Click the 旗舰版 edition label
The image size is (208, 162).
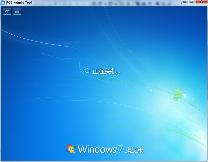click(134, 150)
